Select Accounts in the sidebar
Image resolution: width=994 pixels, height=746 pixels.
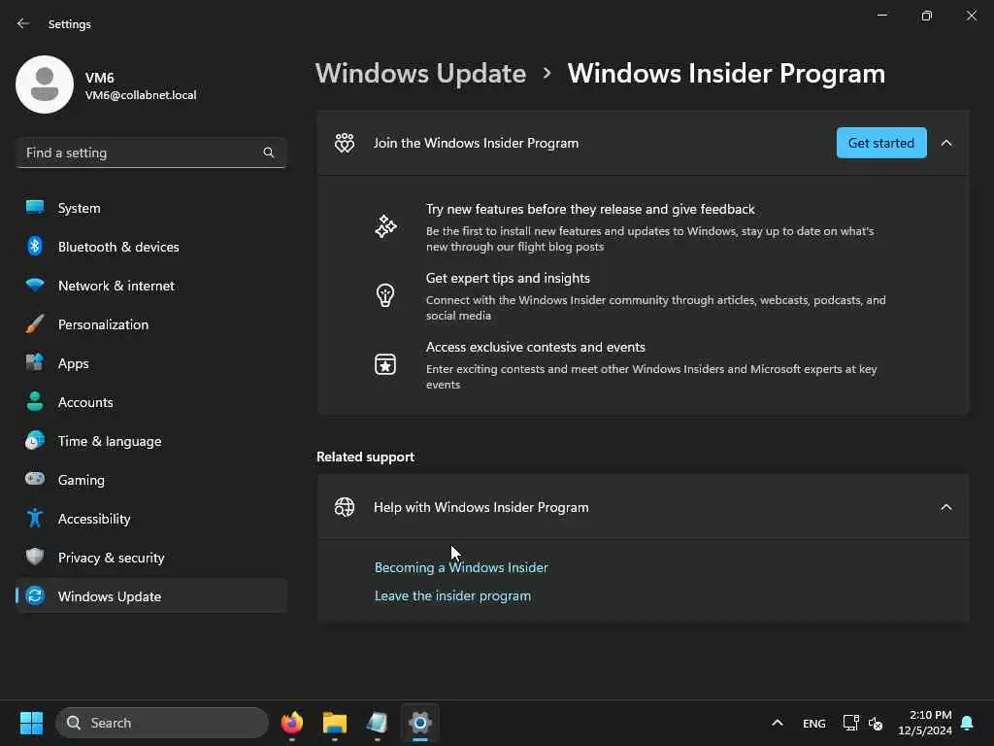pyautogui.click(x=151, y=401)
